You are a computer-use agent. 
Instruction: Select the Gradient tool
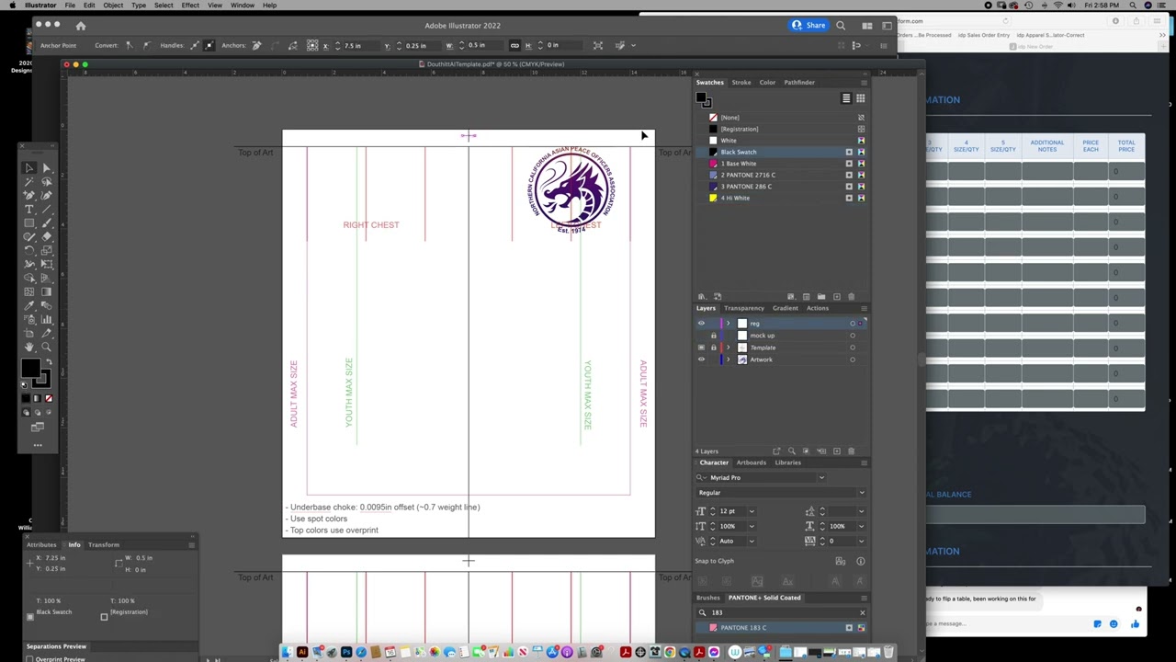pyautogui.click(x=47, y=292)
